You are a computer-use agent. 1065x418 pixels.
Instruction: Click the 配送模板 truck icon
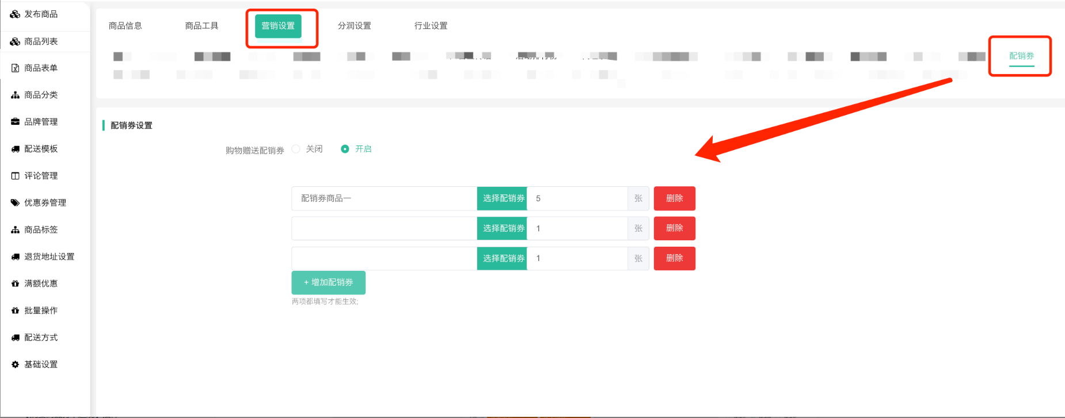15,149
